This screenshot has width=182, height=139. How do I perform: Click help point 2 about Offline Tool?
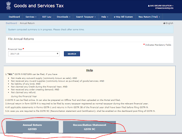click(63, 100)
